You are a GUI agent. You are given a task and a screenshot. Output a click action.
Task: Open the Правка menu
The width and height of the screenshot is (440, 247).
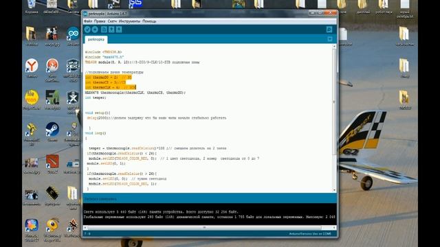100,21
